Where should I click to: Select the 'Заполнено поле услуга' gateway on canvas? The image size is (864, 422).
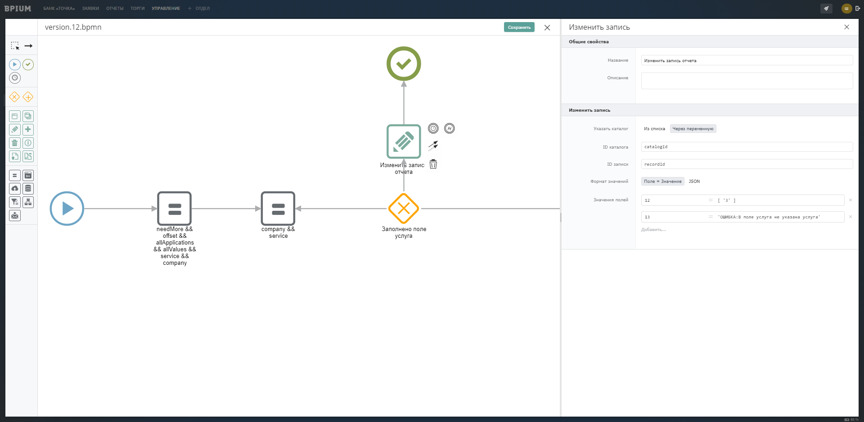tap(404, 209)
